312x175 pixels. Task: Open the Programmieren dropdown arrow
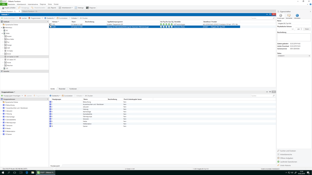42,18
